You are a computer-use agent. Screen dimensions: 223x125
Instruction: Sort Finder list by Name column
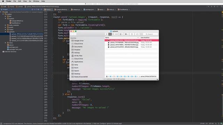122,38
